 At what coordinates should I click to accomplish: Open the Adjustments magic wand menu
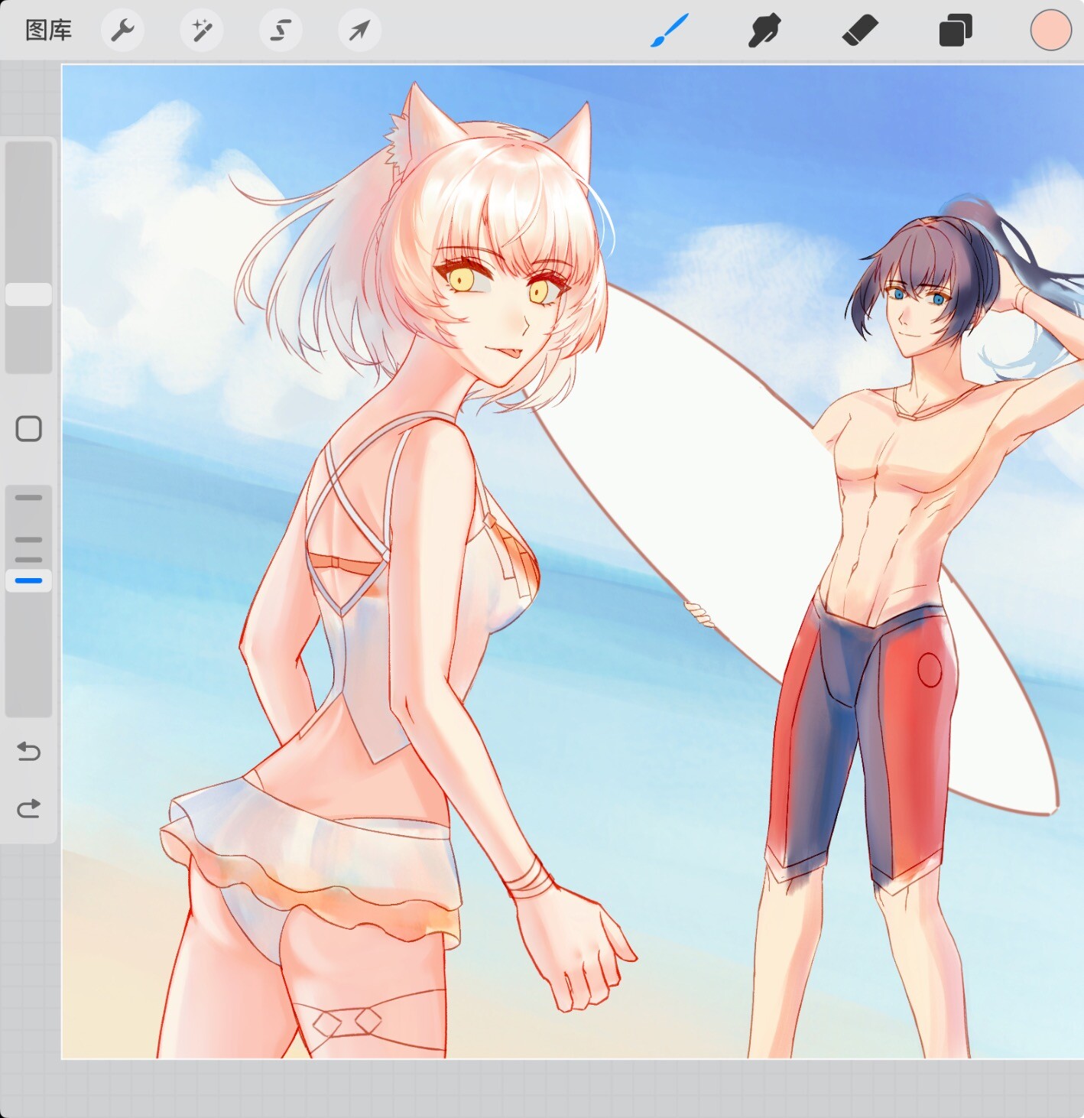tap(202, 31)
